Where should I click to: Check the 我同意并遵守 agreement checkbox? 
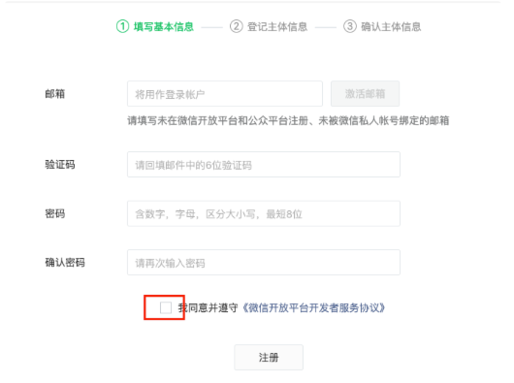click(x=166, y=307)
